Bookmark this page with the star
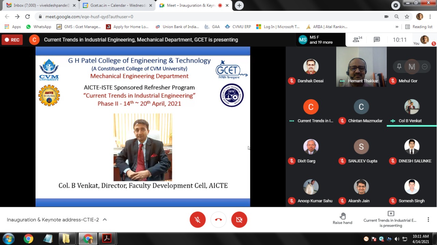The width and height of the screenshot is (437, 245). pos(407,16)
